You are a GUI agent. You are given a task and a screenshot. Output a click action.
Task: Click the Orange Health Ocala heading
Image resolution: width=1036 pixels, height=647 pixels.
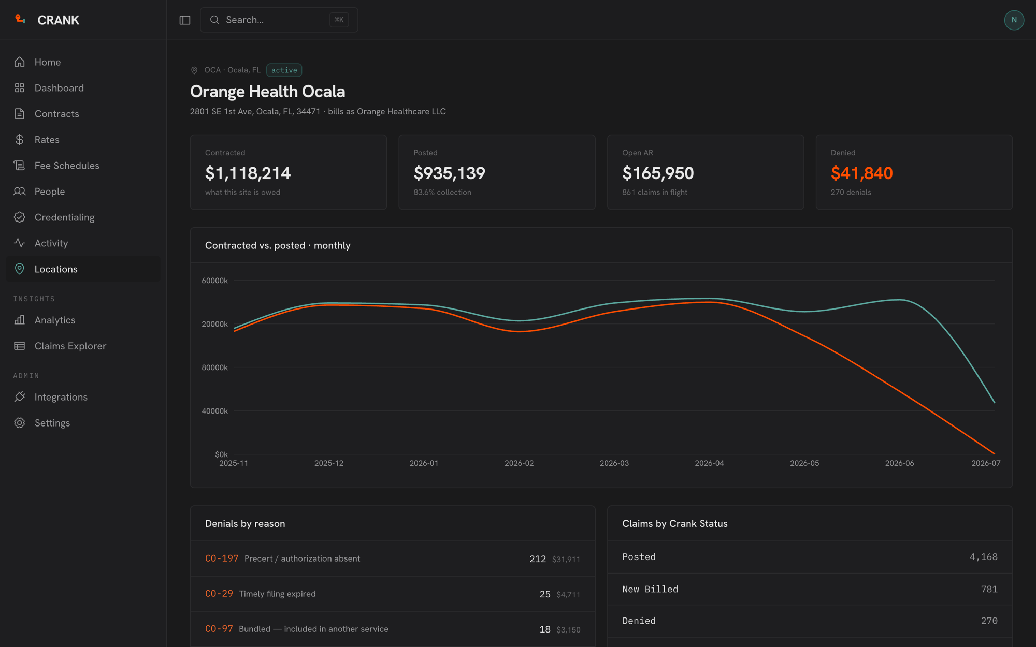(267, 92)
